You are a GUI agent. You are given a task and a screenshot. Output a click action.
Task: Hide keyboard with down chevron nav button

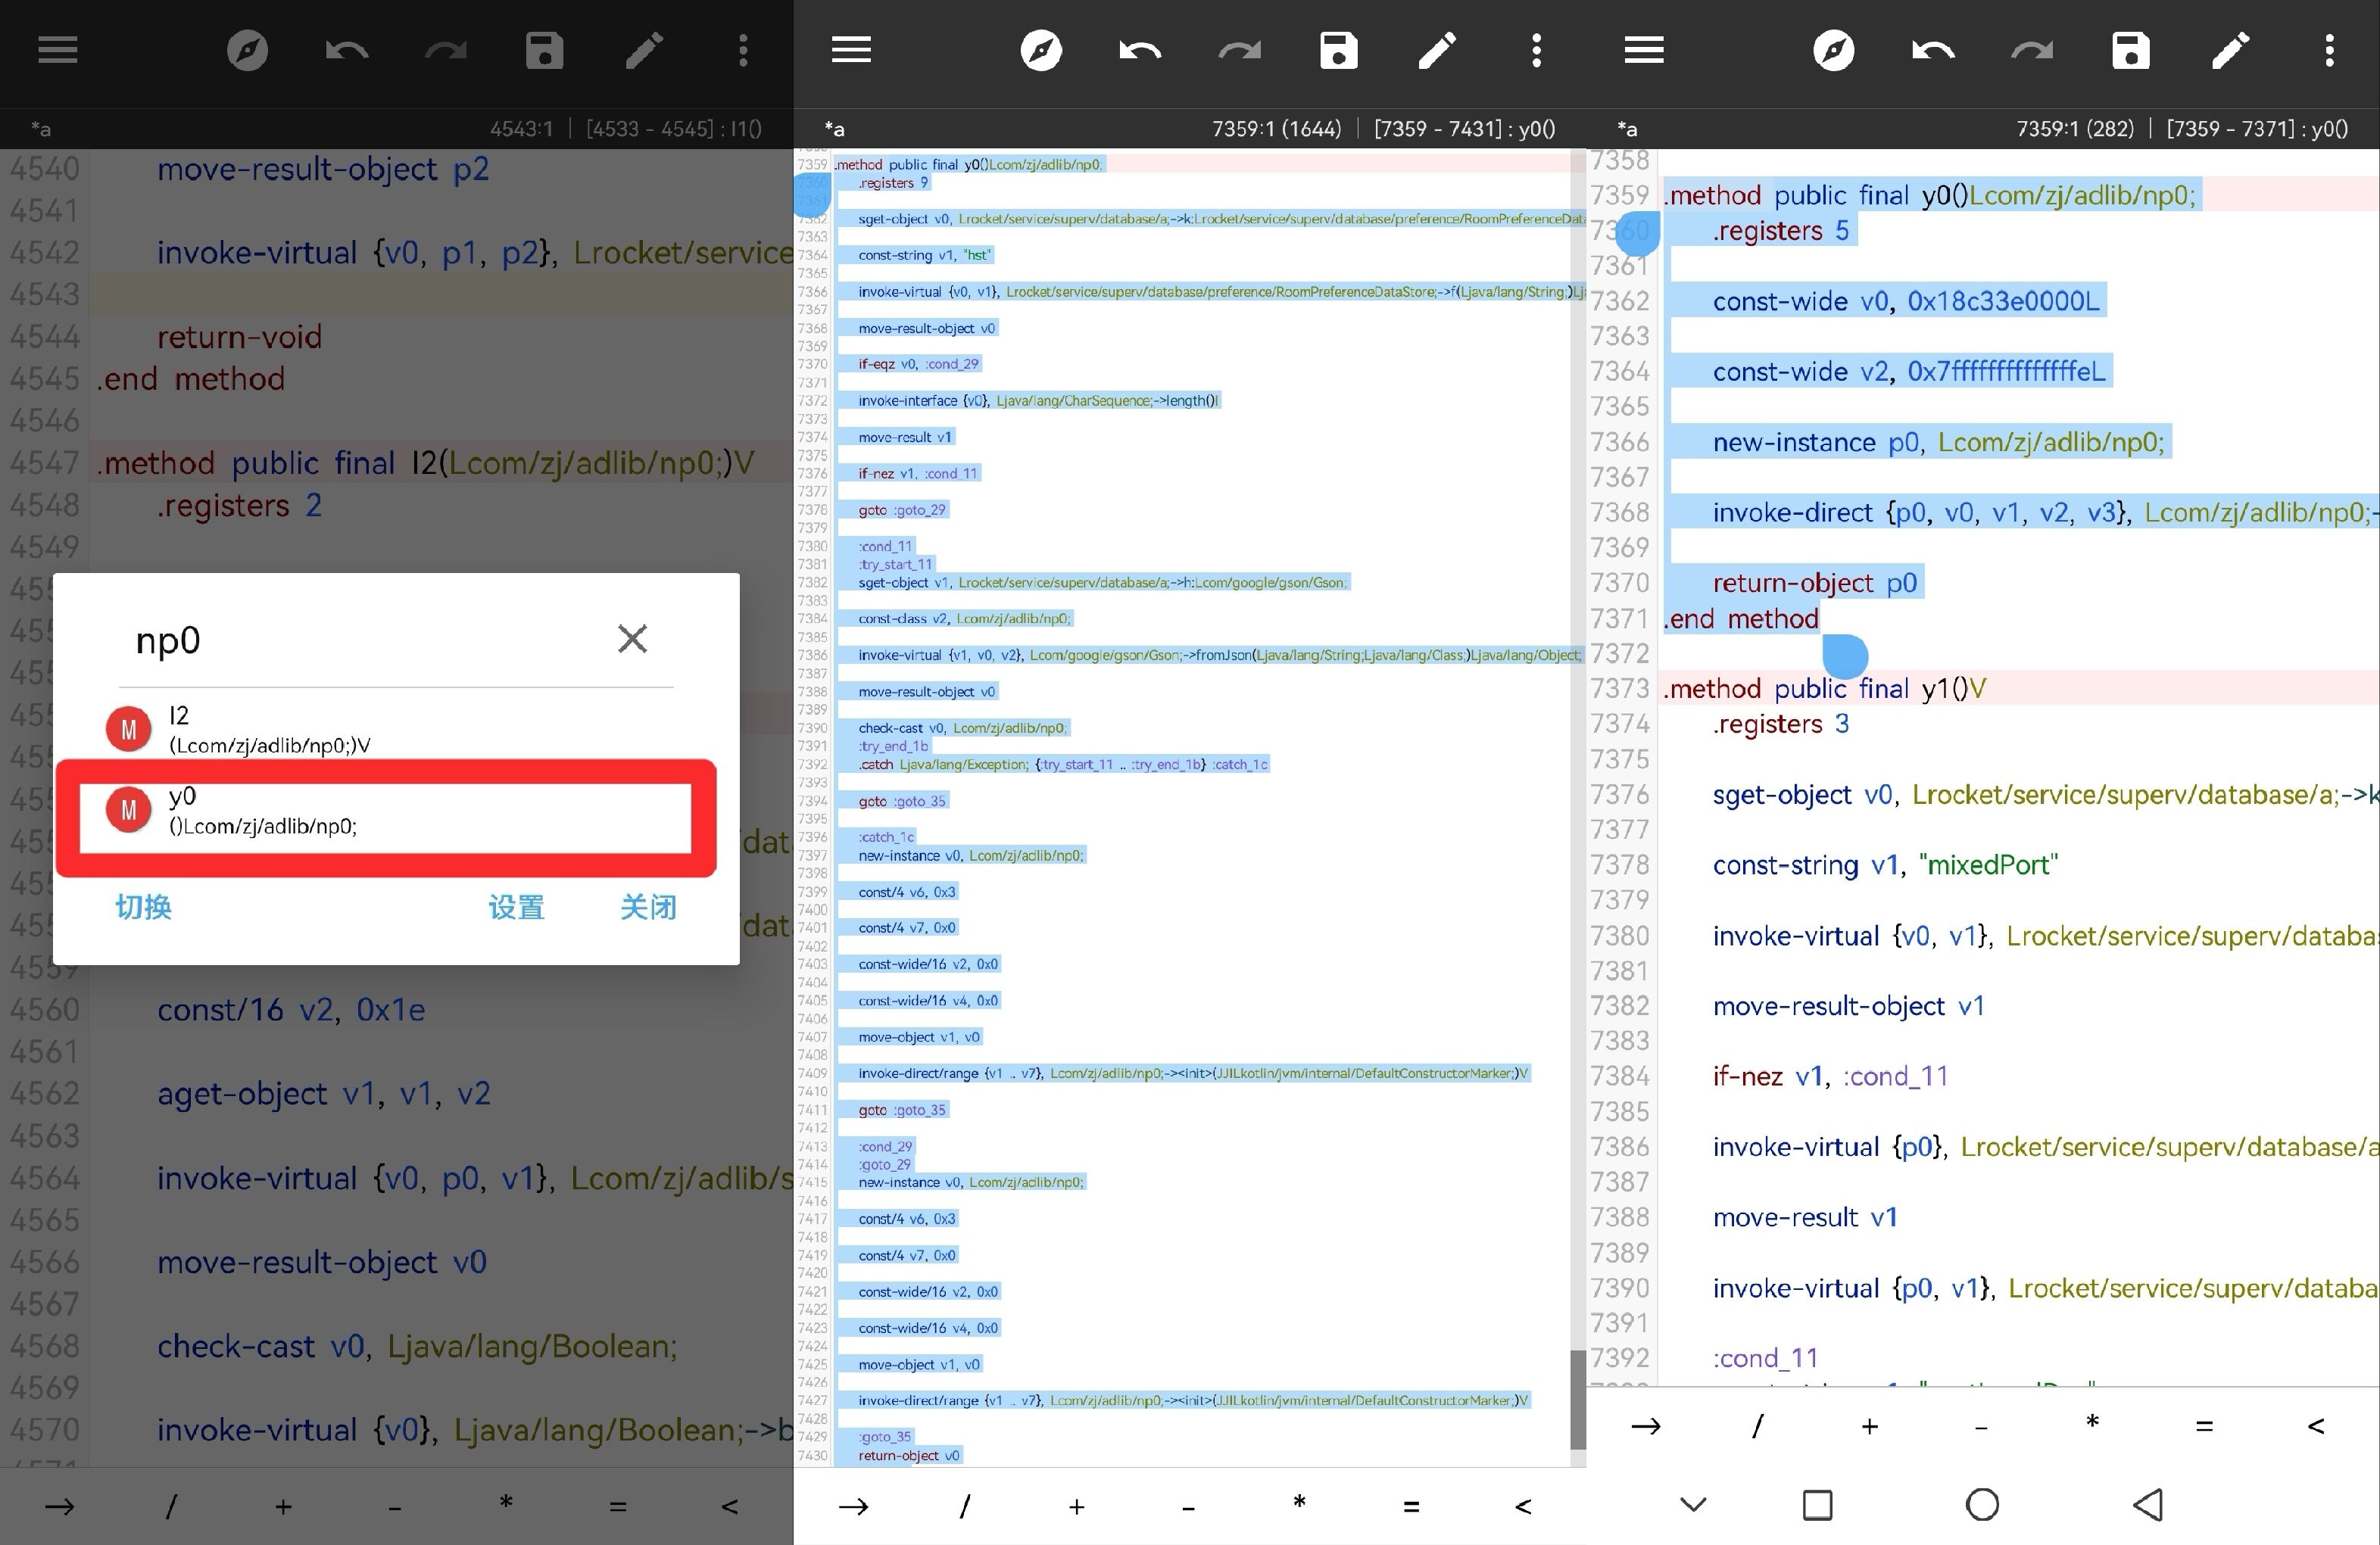point(1693,1504)
